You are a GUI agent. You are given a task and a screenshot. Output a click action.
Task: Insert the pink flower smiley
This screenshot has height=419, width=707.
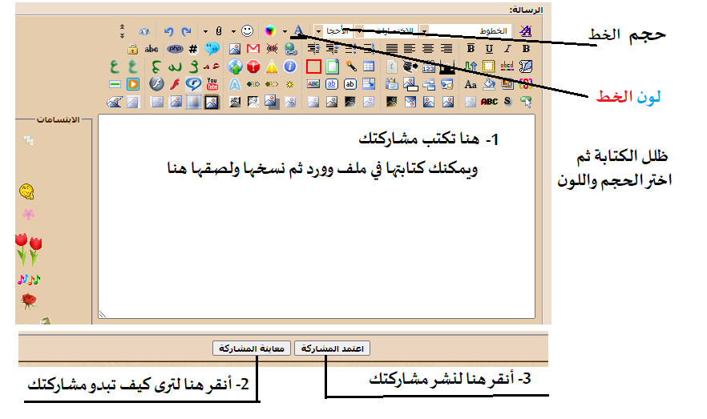28,215
